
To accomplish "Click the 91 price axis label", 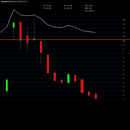I will click(123, 49).
